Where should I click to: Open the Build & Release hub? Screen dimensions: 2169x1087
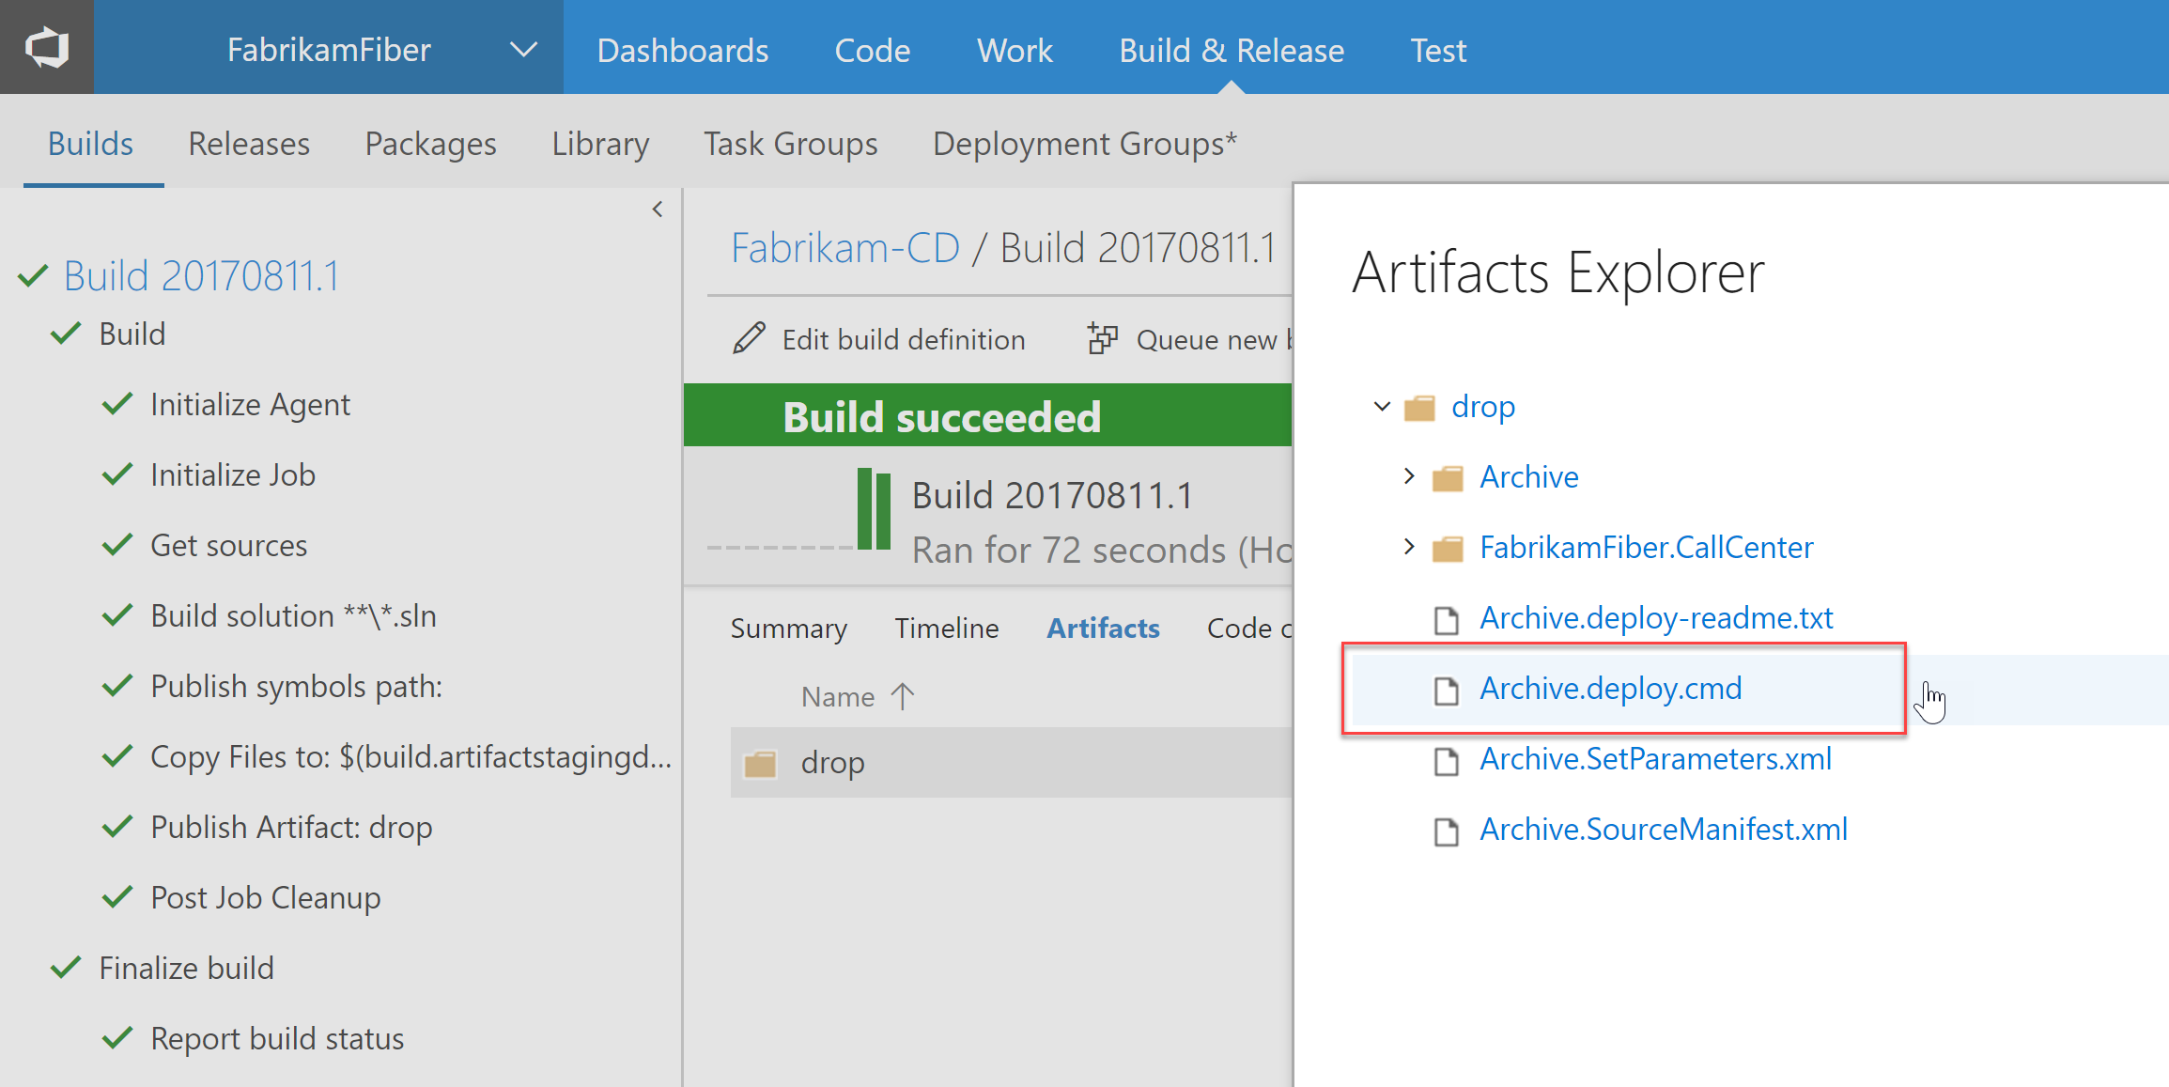point(1232,50)
